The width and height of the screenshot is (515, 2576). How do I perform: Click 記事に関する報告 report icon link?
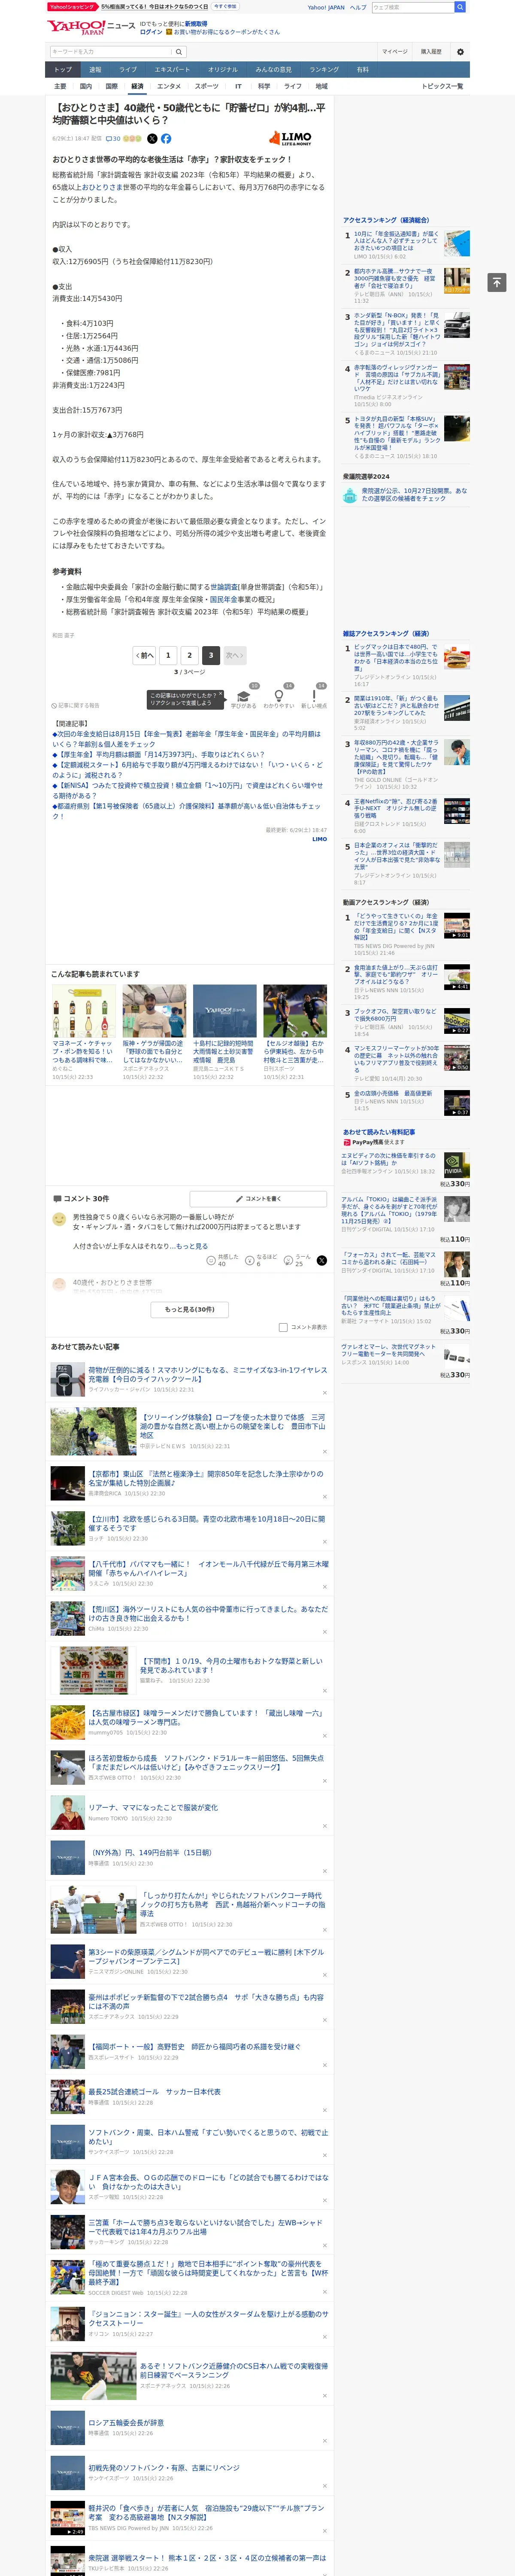click(76, 705)
